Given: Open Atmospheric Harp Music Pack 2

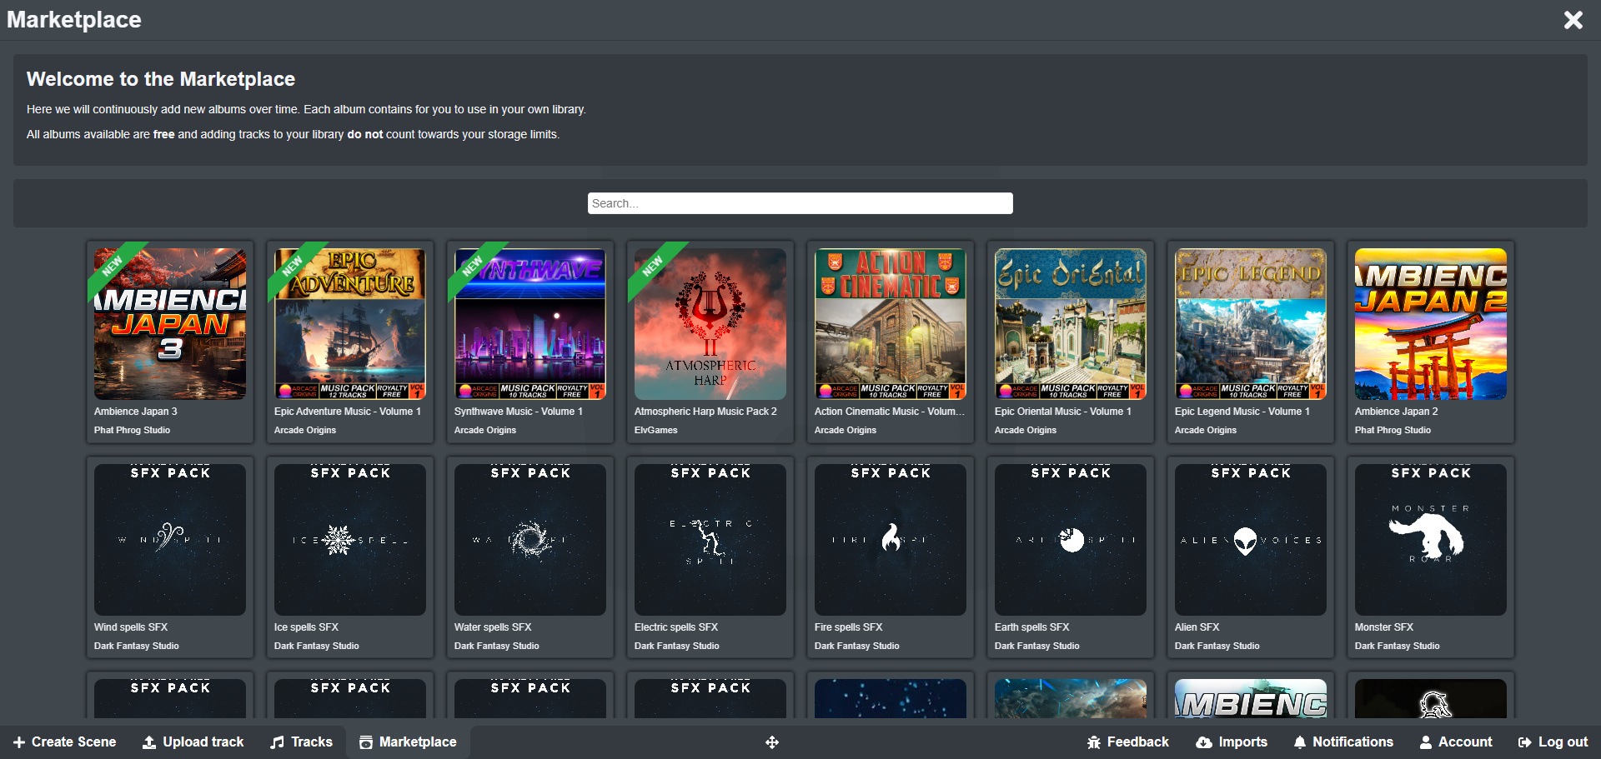Looking at the screenshot, I should pyautogui.click(x=710, y=324).
